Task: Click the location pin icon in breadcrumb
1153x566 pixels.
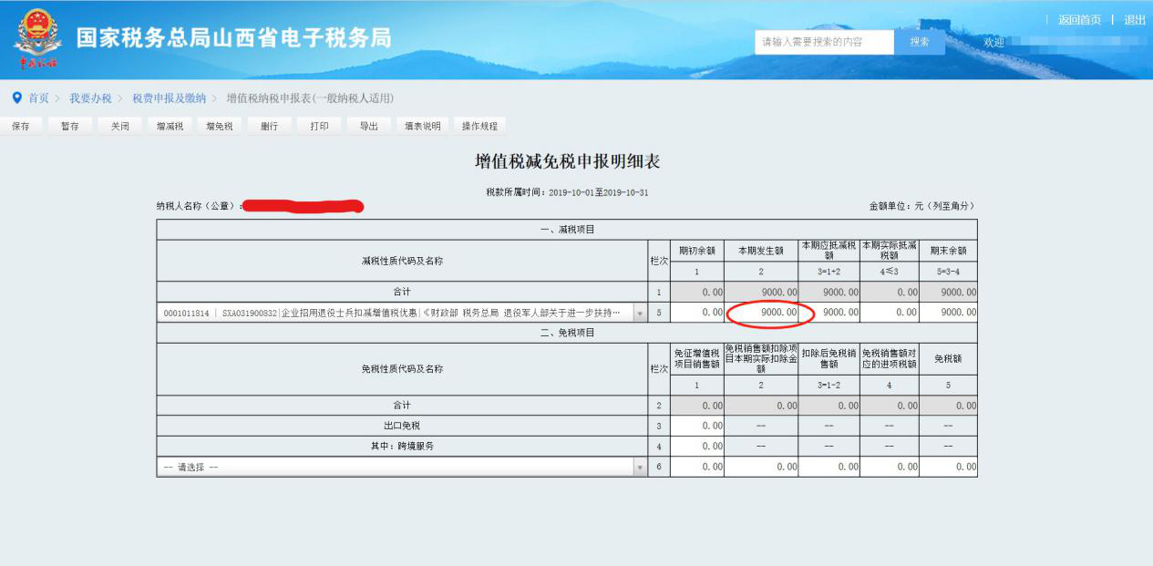Action: click(x=16, y=98)
